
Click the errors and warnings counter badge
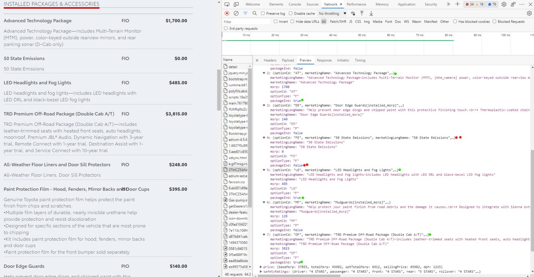point(475,4)
